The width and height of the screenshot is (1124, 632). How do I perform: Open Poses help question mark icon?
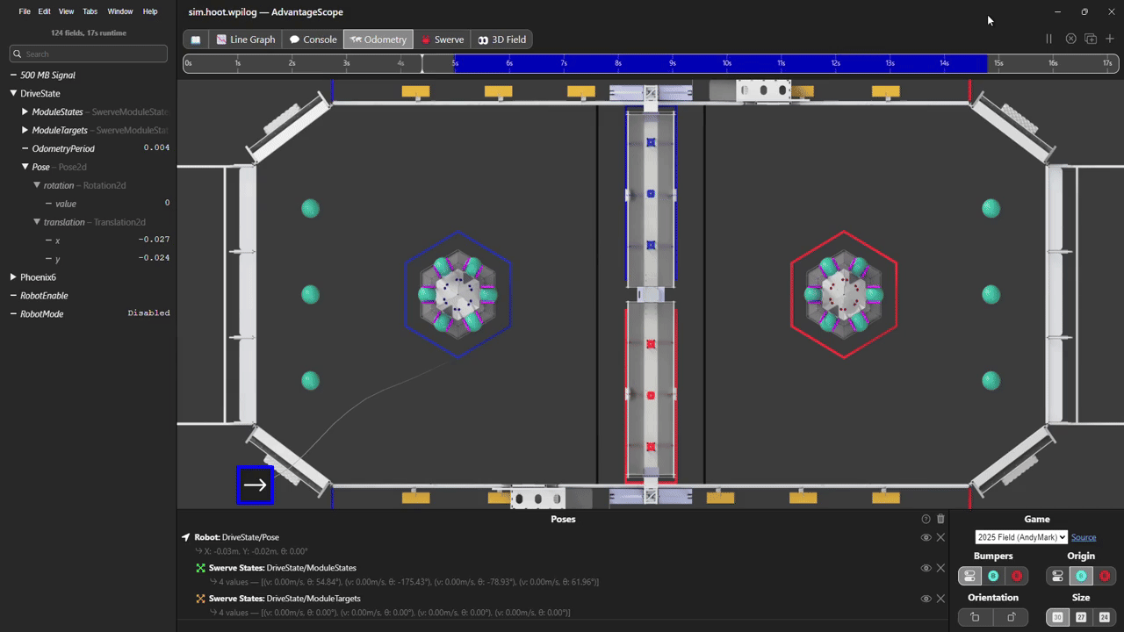point(926,519)
